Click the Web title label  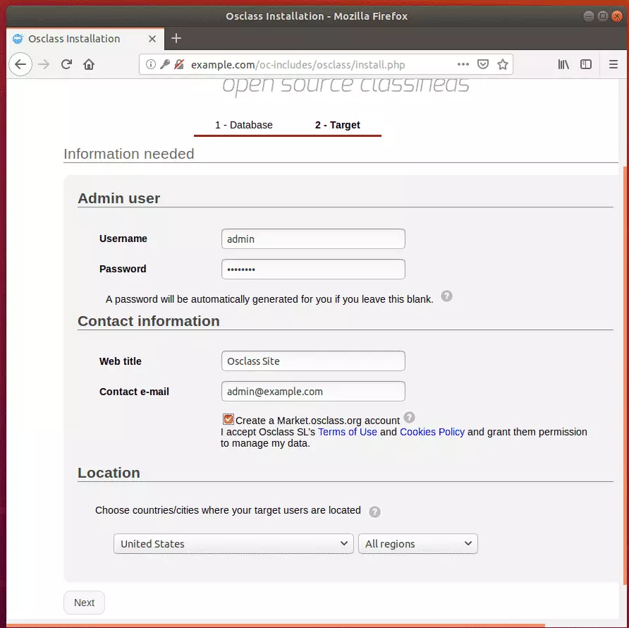coord(121,361)
